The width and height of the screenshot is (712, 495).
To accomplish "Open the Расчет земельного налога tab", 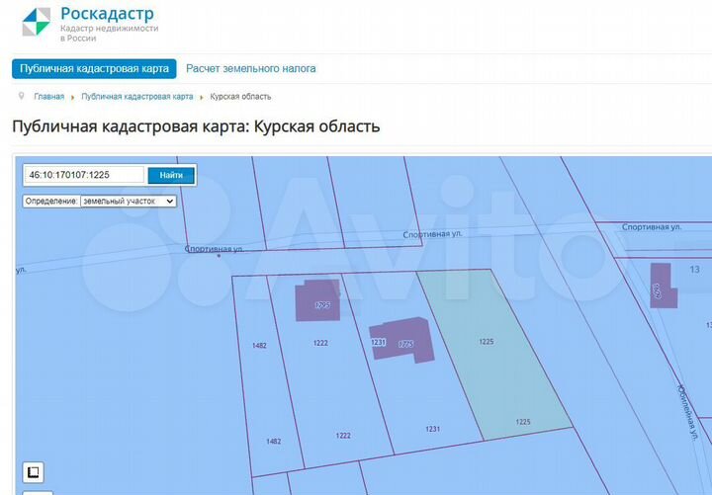I will coord(250,68).
